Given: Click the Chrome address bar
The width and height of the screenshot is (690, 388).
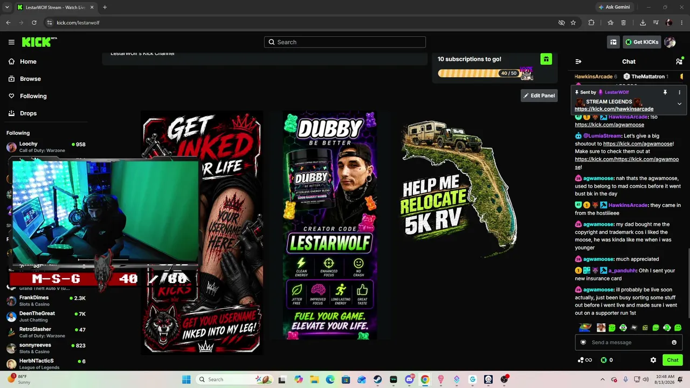Looking at the screenshot, I should [x=302, y=23].
